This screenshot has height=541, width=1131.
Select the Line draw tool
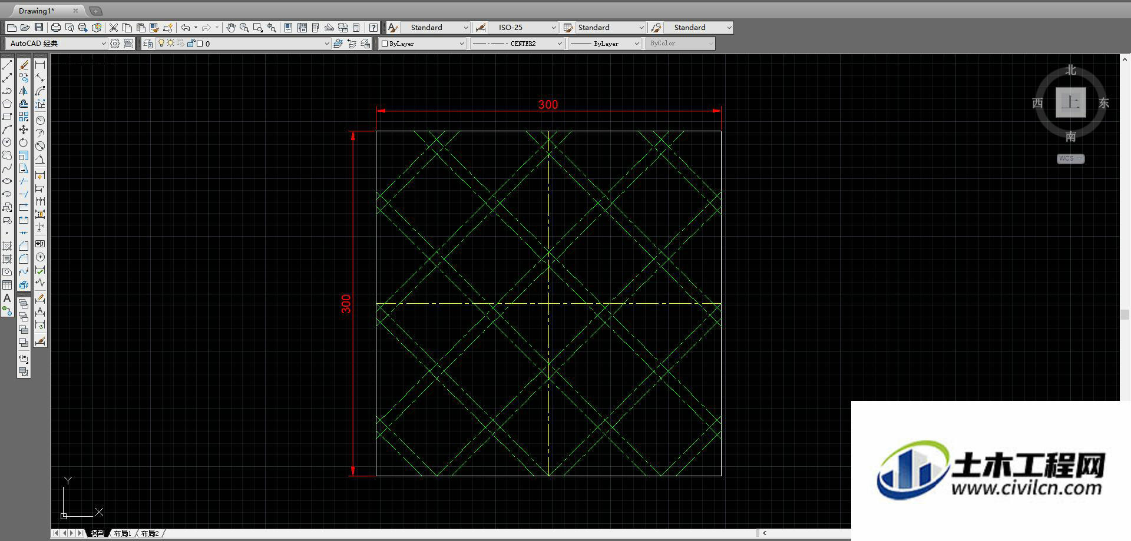click(7, 65)
